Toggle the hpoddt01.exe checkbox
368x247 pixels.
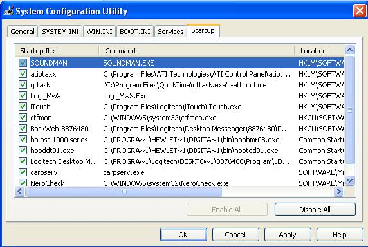tap(23, 151)
